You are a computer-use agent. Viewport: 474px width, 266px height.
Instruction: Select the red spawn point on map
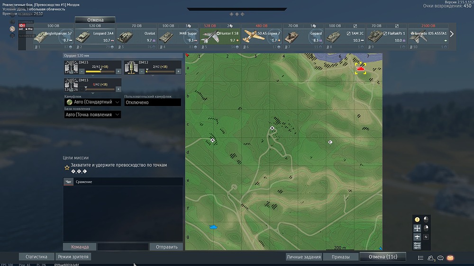360,69
